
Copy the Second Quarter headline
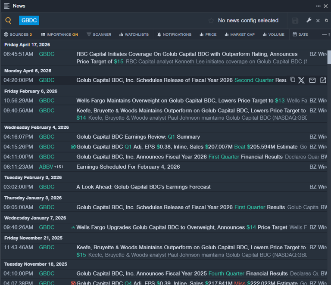click(x=293, y=80)
